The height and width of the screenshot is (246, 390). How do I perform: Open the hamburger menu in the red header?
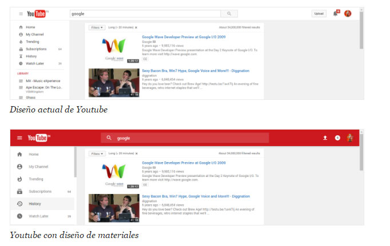point(19,138)
